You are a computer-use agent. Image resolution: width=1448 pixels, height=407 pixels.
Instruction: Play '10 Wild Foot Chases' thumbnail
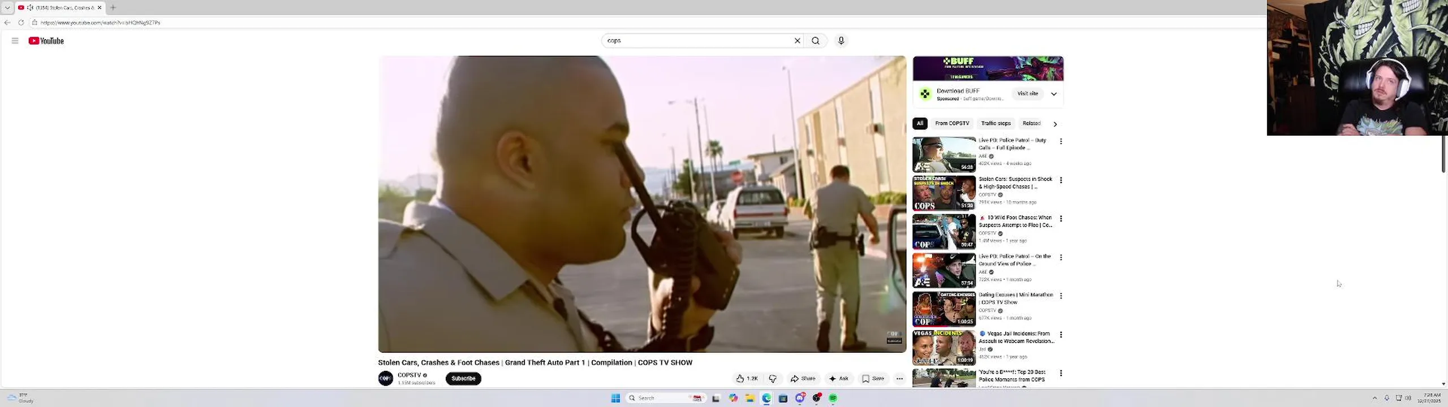944,232
